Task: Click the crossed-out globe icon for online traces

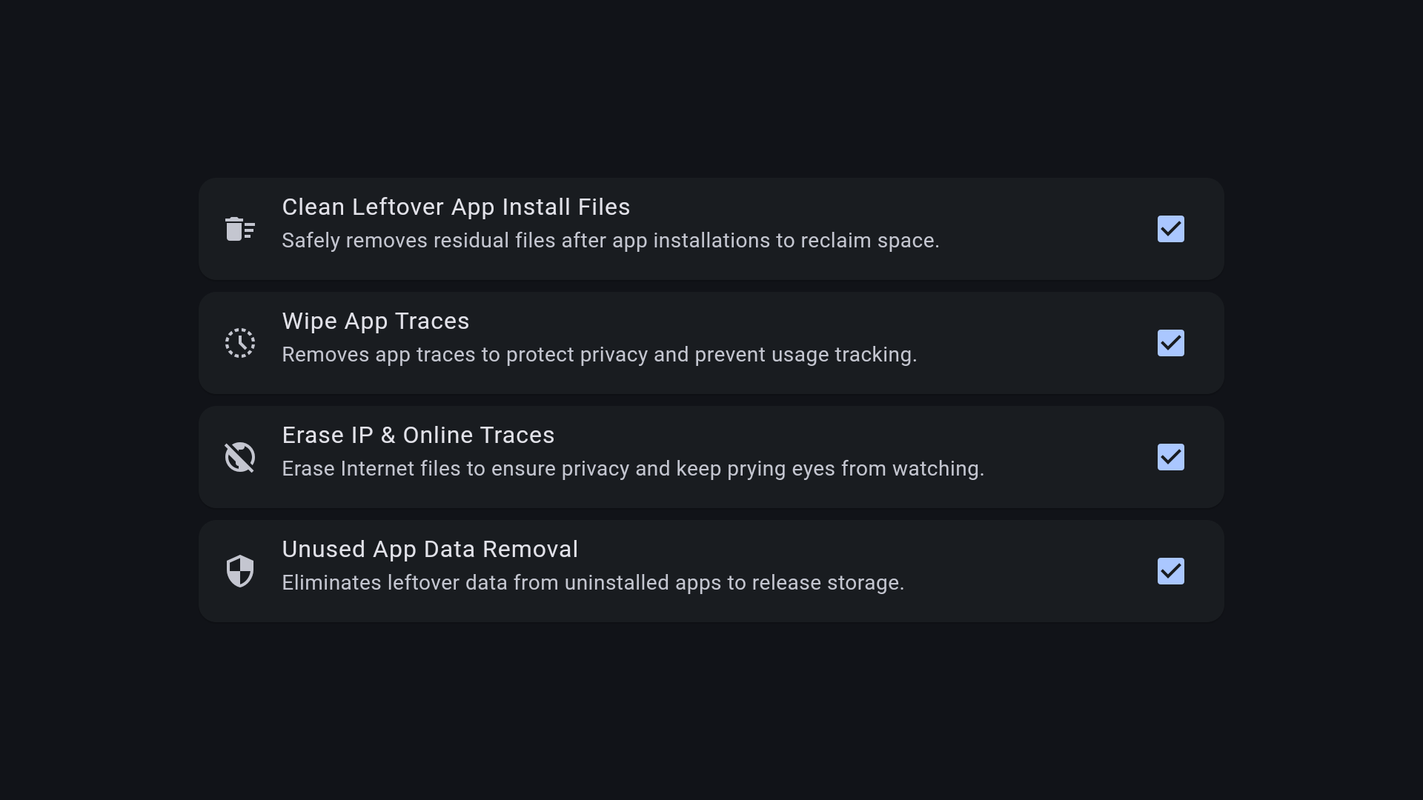Action: [239, 457]
